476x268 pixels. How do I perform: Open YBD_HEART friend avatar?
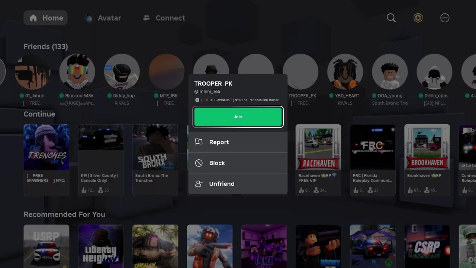(345, 72)
